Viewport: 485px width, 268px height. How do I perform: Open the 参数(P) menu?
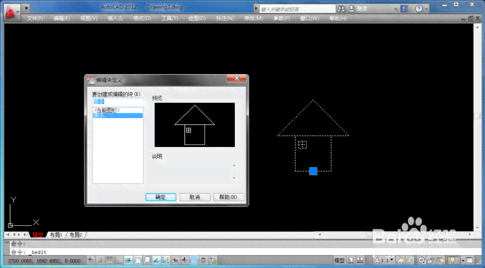(281, 18)
